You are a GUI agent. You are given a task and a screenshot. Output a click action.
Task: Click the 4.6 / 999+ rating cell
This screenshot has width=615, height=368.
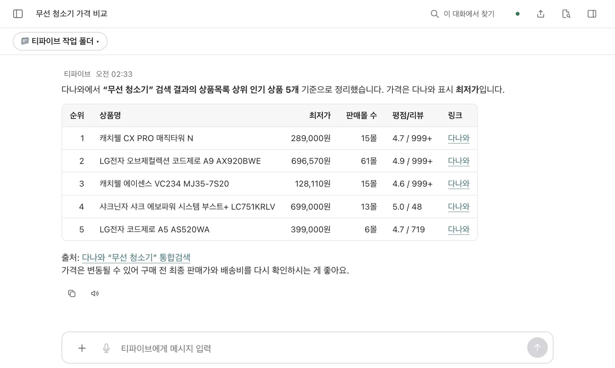tap(412, 184)
